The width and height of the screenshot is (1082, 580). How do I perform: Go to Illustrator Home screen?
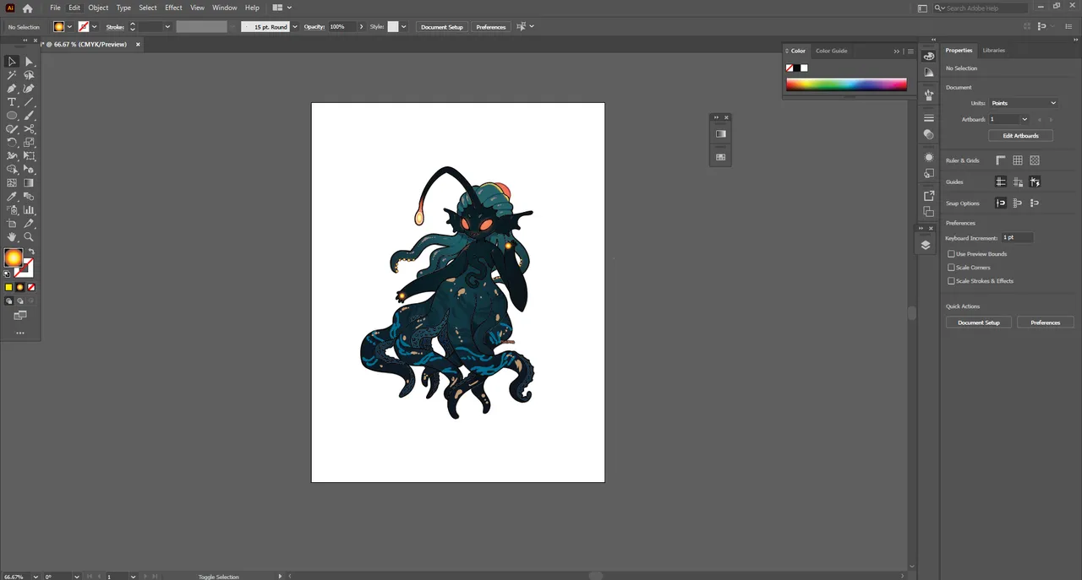click(x=28, y=8)
